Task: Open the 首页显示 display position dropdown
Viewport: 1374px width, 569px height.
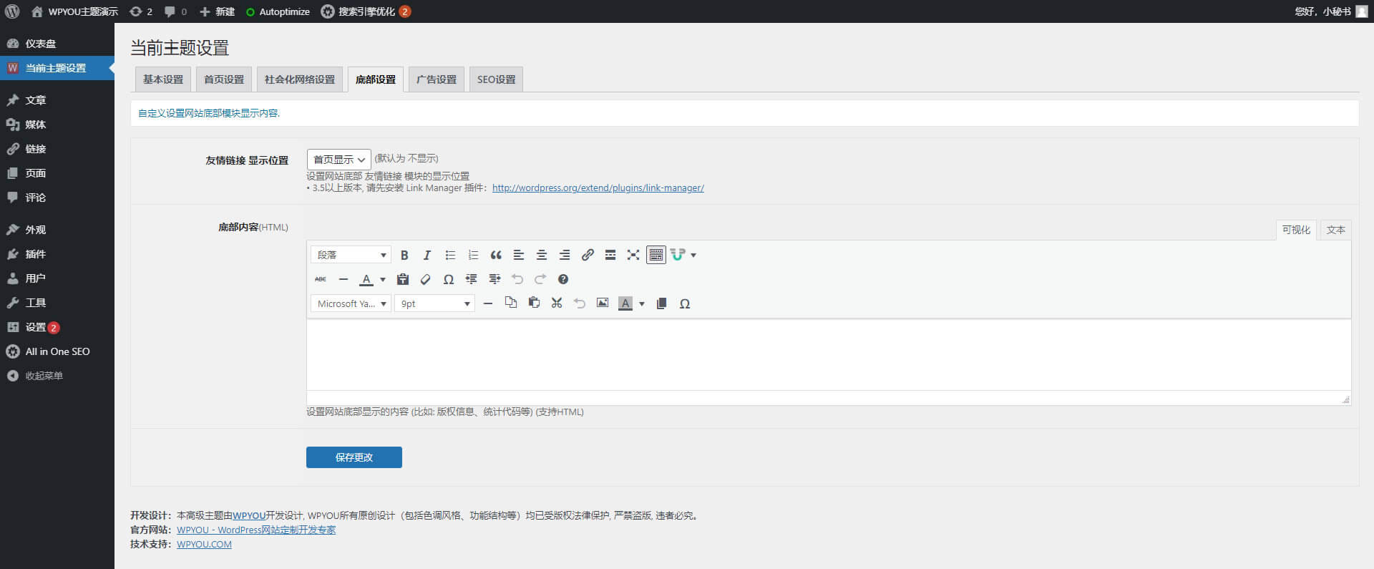Action: tap(339, 160)
